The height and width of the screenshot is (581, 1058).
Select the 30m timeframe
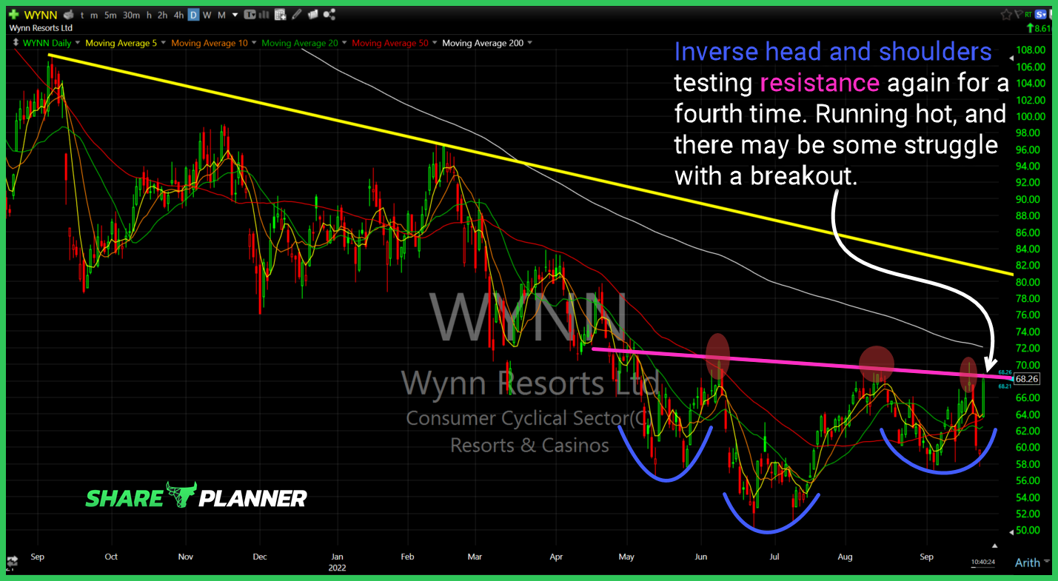pyautogui.click(x=131, y=15)
